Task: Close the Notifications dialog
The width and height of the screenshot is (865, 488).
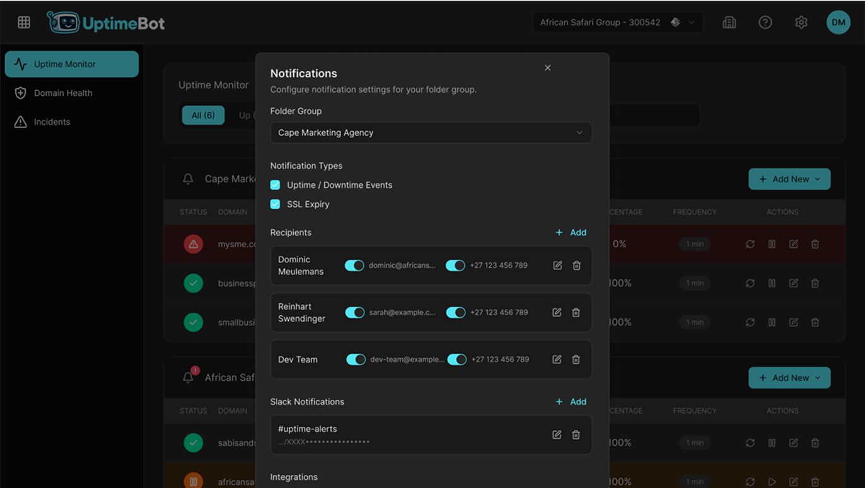Action: [547, 68]
